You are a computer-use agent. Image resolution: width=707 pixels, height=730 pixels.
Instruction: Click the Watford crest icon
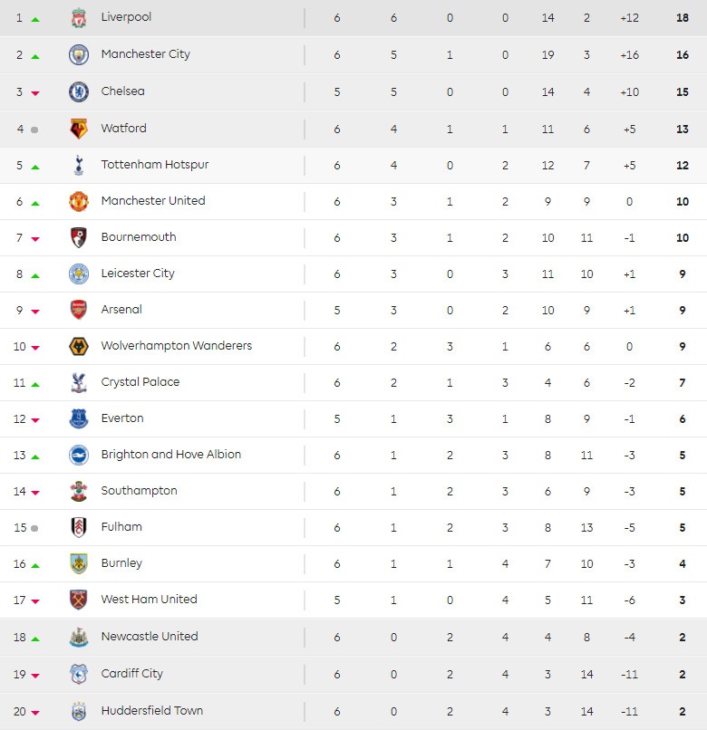[x=79, y=129]
